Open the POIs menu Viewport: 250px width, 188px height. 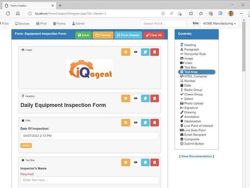coord(4,24)
